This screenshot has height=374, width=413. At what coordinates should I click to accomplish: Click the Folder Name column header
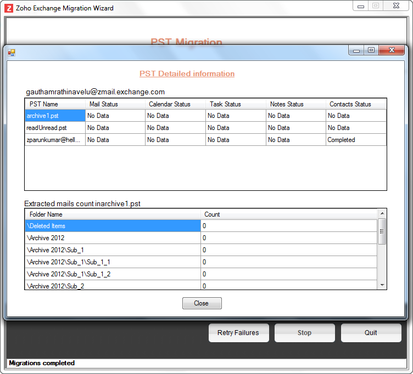113,214
